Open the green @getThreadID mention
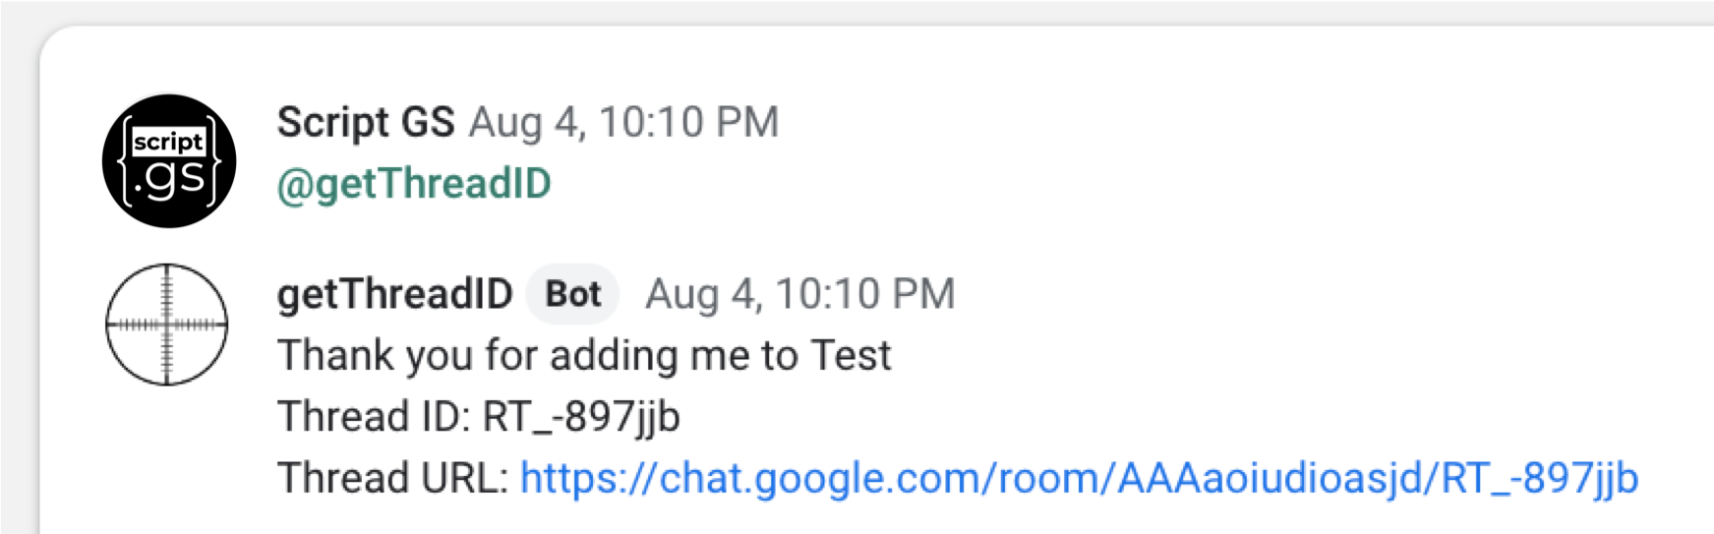The width and height of the screenshot is (1714, 534). [x=414, y=184]
